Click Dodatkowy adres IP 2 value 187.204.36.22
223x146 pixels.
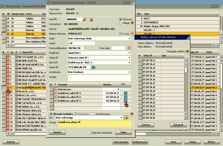(111, 97)
